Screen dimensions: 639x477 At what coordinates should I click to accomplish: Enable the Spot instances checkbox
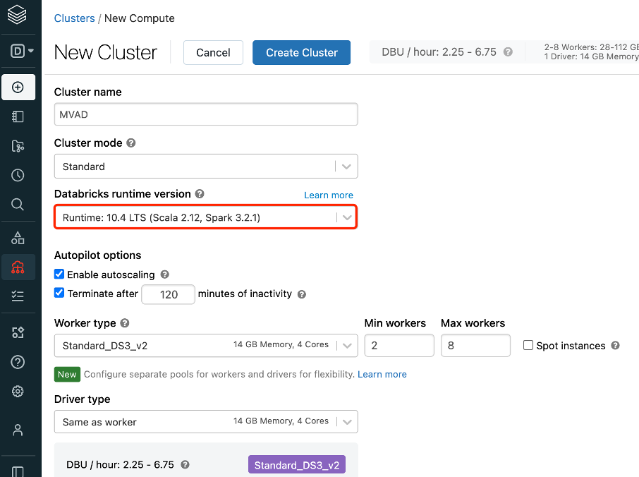528,345
